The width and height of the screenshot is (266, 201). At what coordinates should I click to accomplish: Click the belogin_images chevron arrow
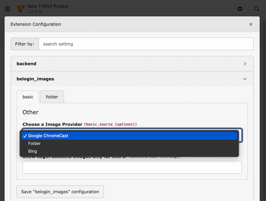pos(245,79)
